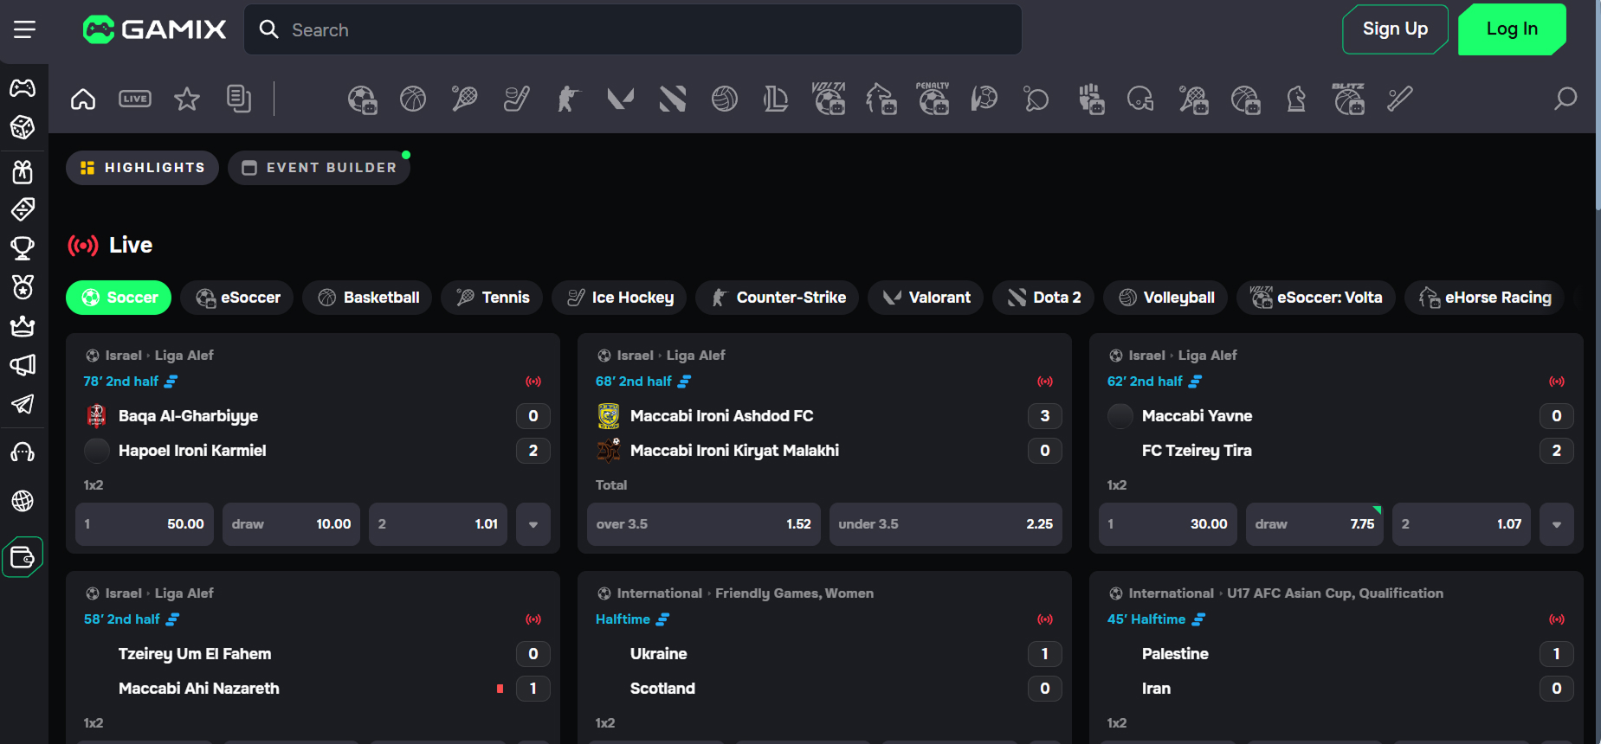Open the trophy icon in sidebar
Screen dimensions: 1601x744
[23, 248]
